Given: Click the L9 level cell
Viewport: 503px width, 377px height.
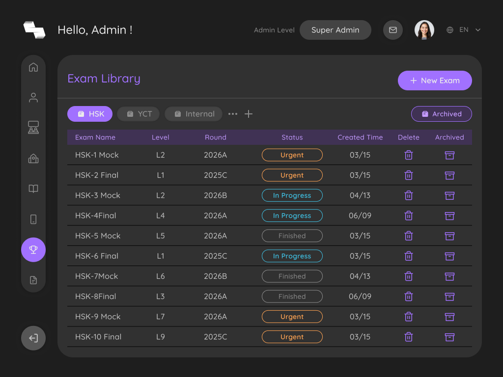Looking at the screenshot, I should (x=161, y=337).
